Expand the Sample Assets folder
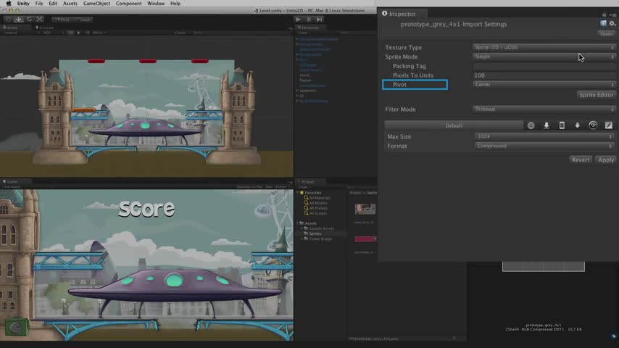 pos(302,228)
